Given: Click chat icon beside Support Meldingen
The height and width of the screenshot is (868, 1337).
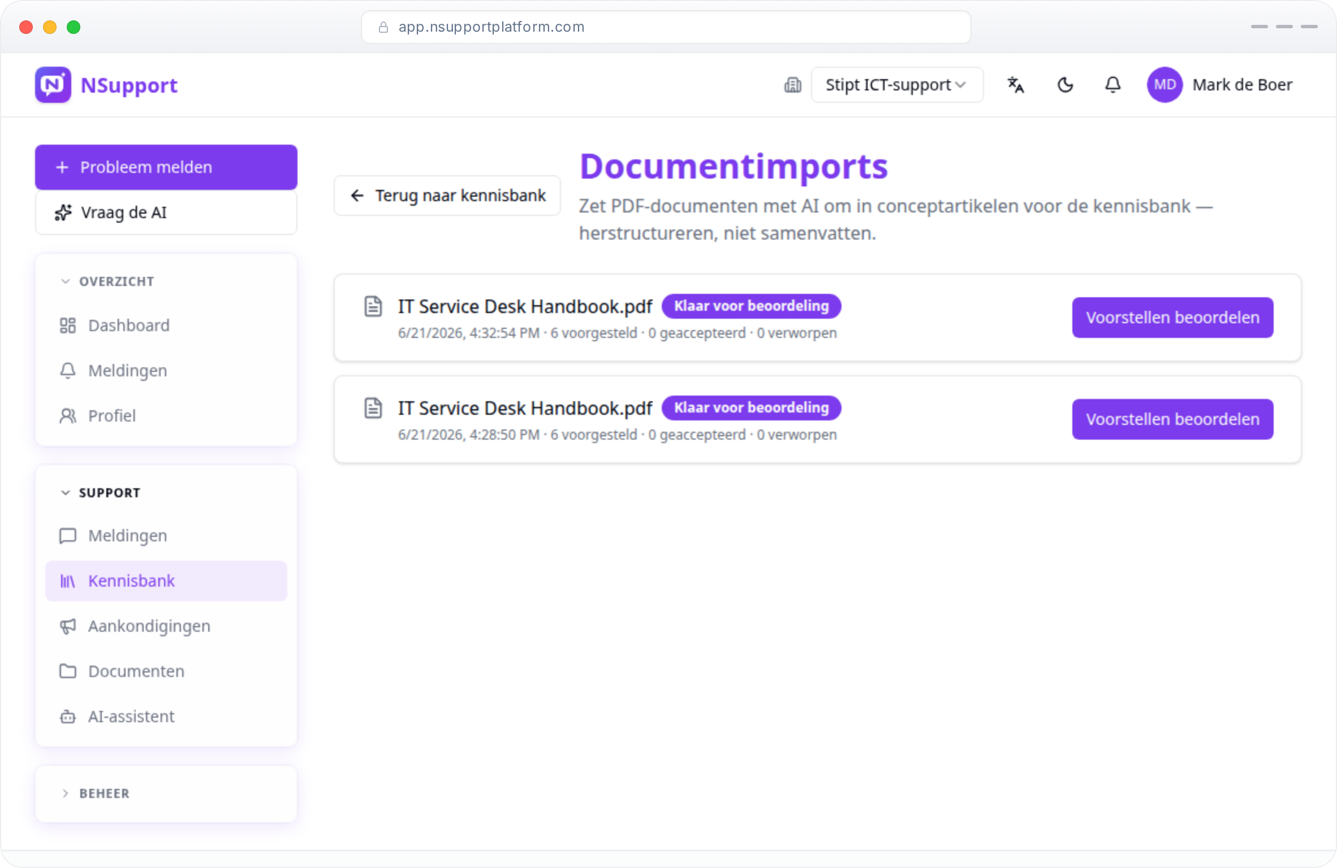Looking at the screenshot, I should coord(68,536).
